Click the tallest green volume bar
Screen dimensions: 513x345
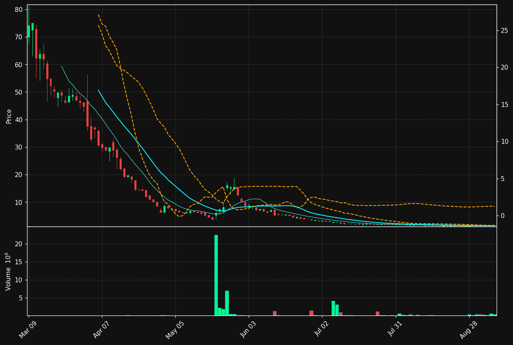pos(216,275)
